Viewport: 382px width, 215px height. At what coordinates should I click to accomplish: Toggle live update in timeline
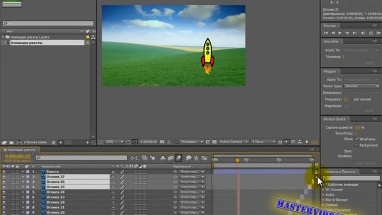(x=144, y=158)
